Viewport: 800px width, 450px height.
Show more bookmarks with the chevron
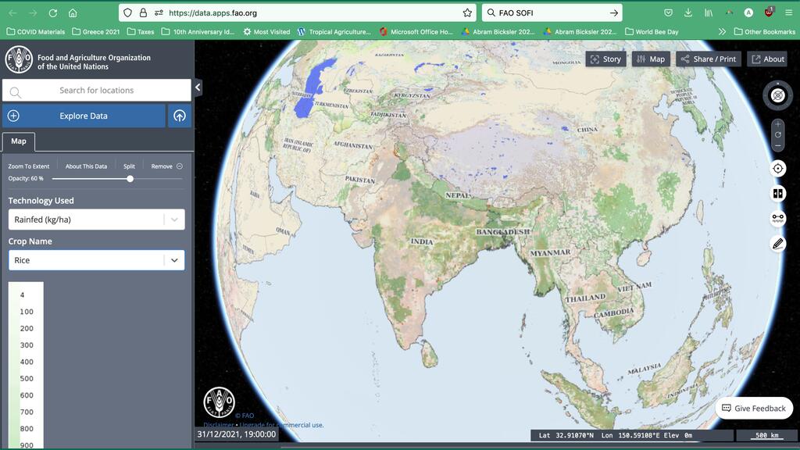pos(722,31)
